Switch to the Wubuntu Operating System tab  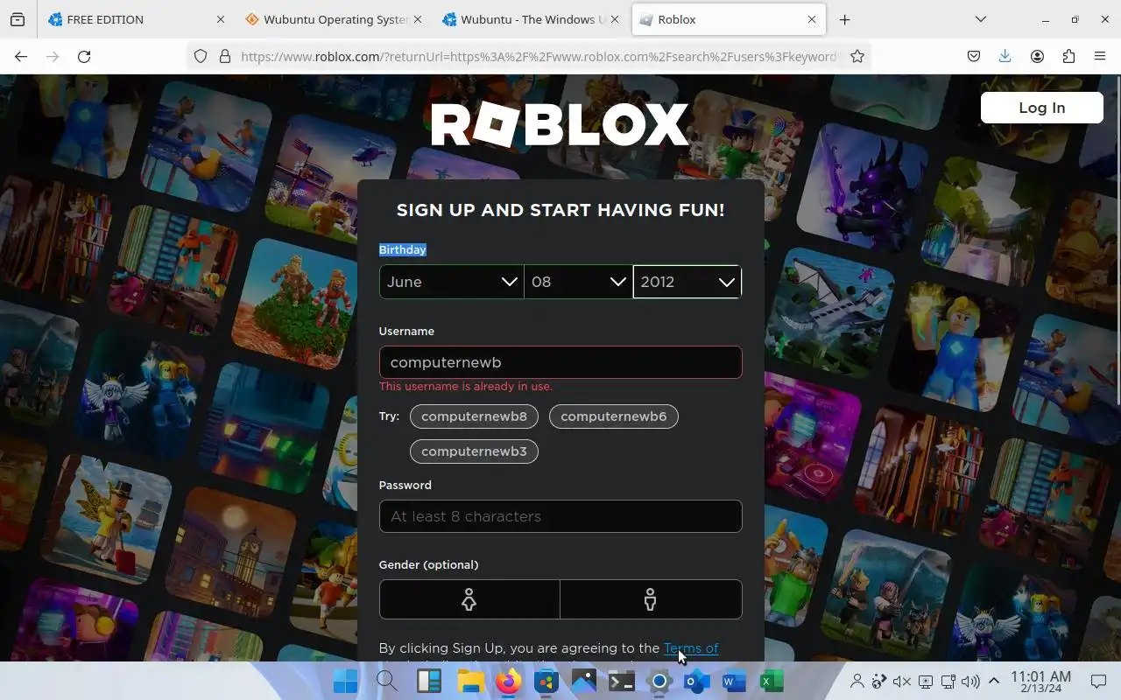[x=334, y=19]
